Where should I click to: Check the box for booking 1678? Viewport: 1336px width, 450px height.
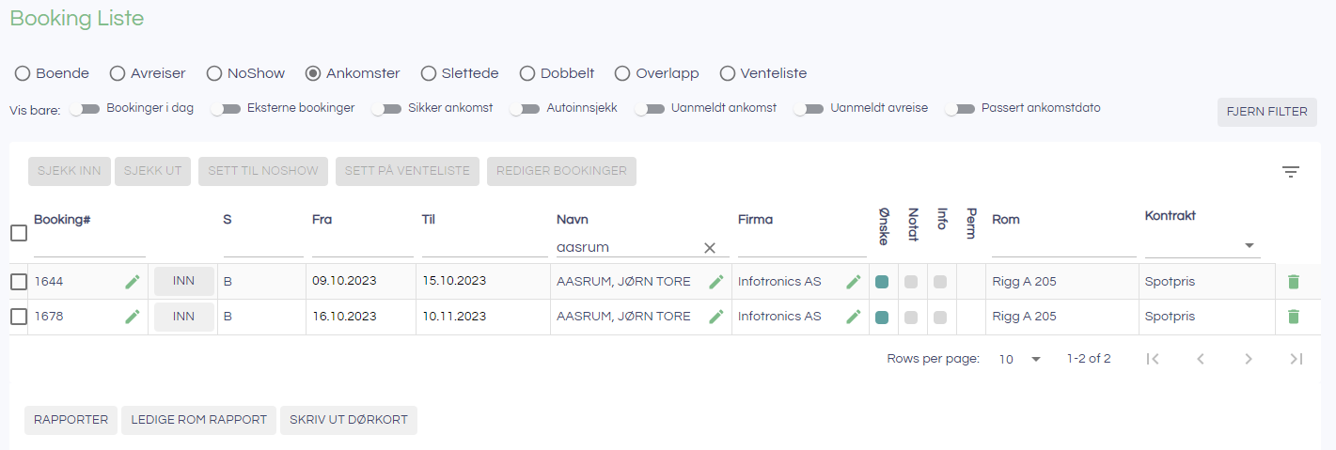(19, 317)
